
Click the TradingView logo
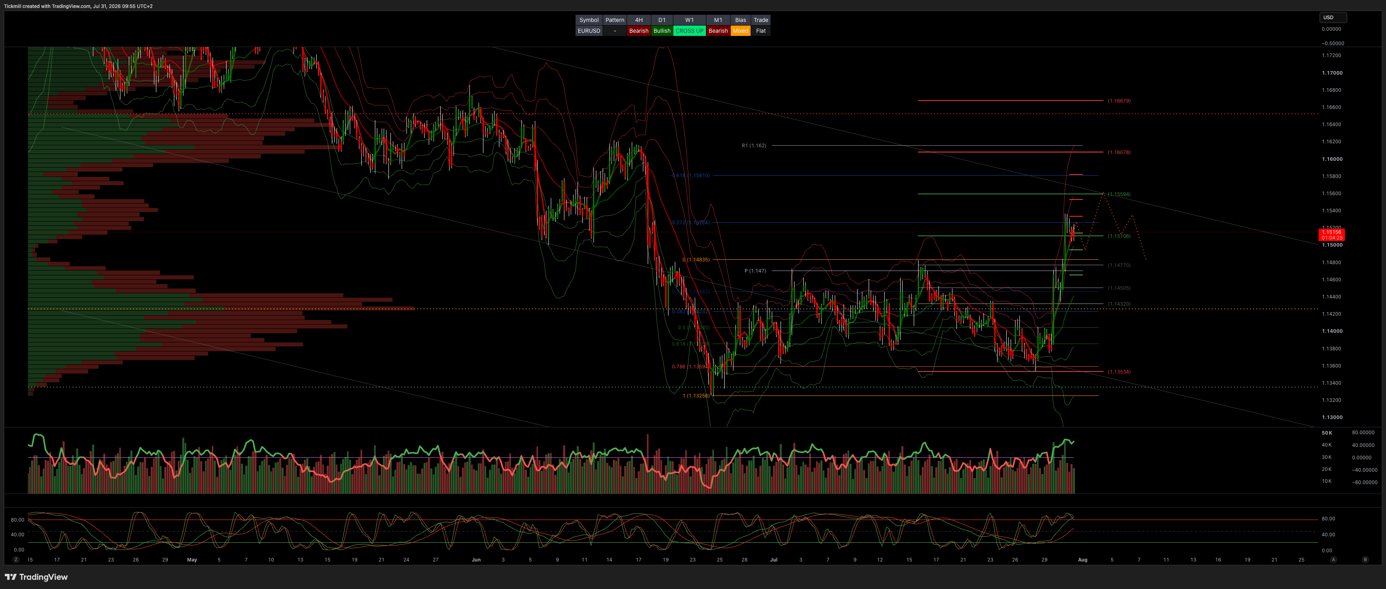(x=36, y=577)
